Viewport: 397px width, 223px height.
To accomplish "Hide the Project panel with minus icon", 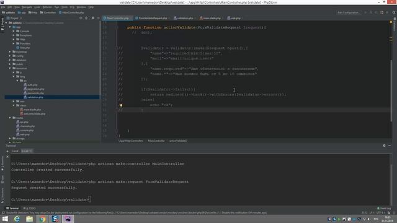I will tap(98, 18).
